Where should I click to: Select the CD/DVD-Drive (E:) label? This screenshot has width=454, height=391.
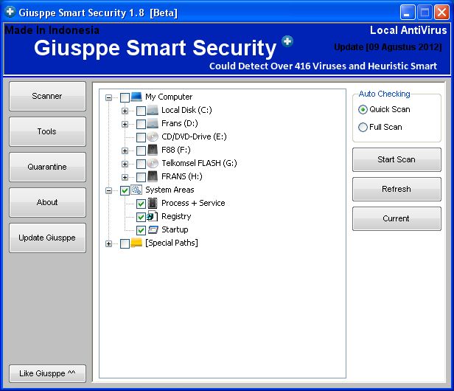194,136
